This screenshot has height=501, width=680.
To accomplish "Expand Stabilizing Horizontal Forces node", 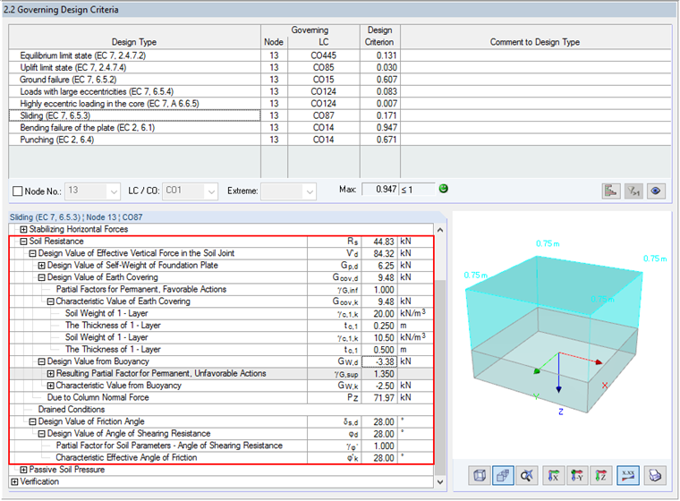I will (23, 229).
